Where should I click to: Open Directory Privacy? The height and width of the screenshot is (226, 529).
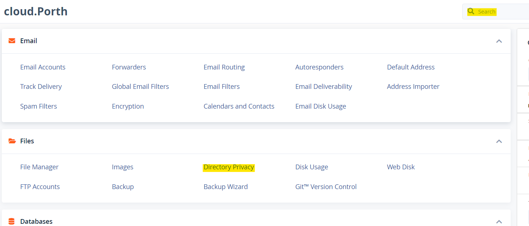pos(229,167)
